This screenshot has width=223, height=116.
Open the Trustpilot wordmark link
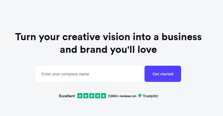(x=150, y=96)
